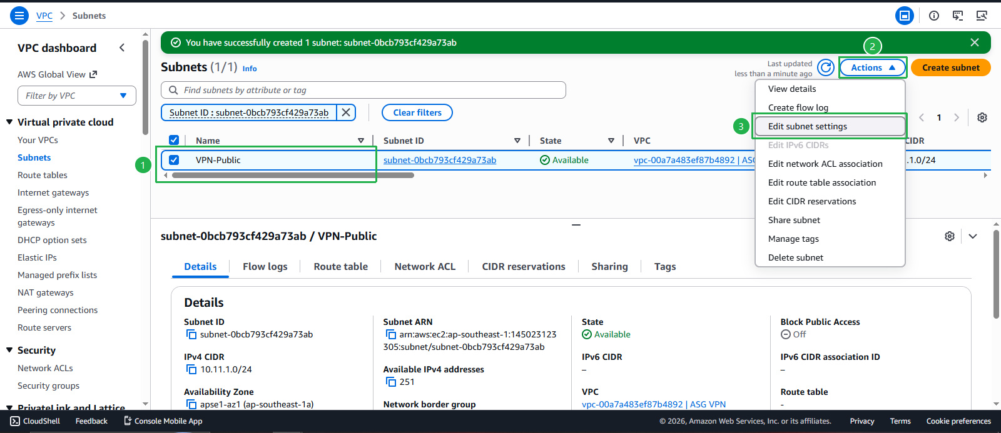This screenshot has height=433, width=1001.
Task: Sort by the State column arrow
Action: [x=611, y=141]
